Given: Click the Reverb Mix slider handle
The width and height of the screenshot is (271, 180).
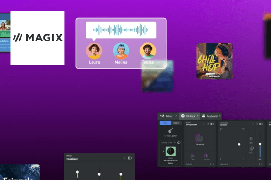Looking at the screenshot, I should (x=260, y=144).
